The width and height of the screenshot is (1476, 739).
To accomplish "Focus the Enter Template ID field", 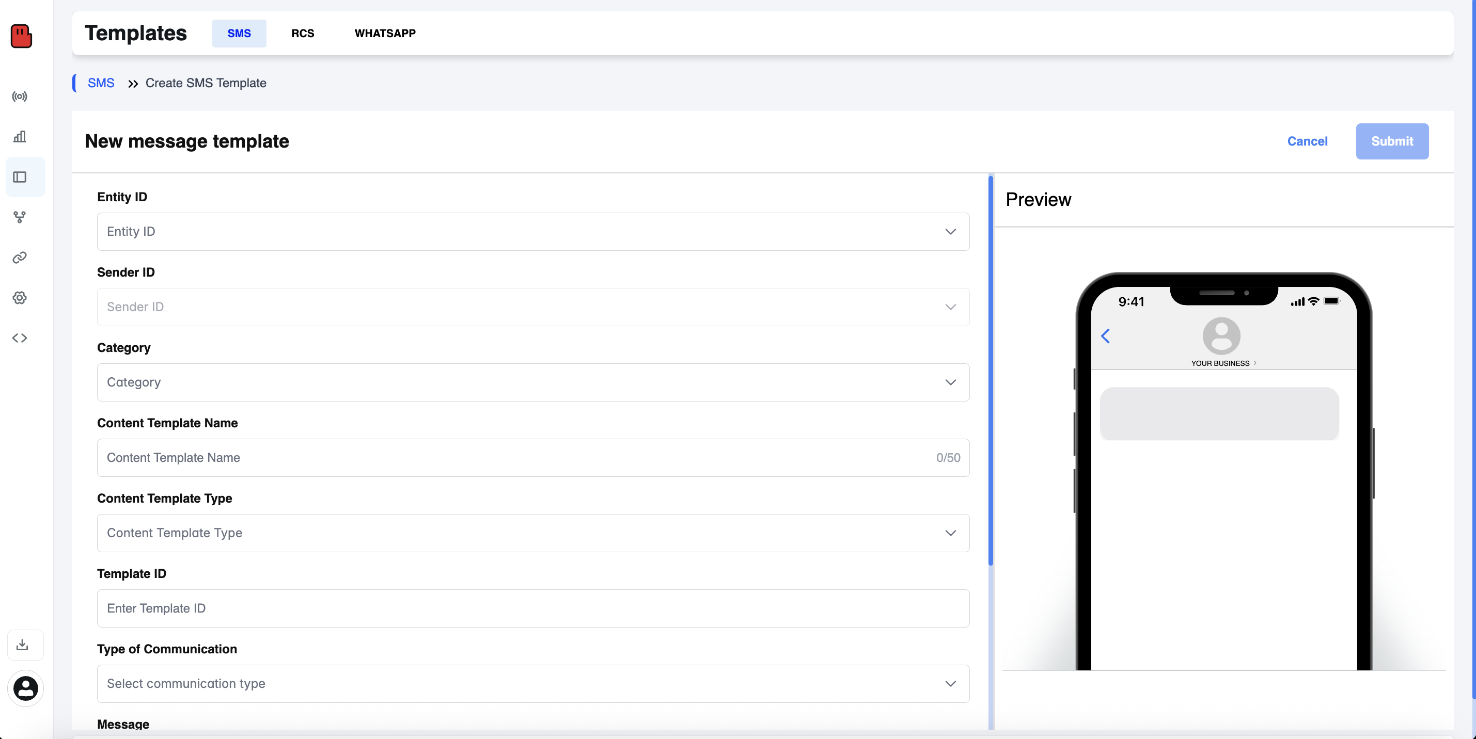I will pos(533,608).
